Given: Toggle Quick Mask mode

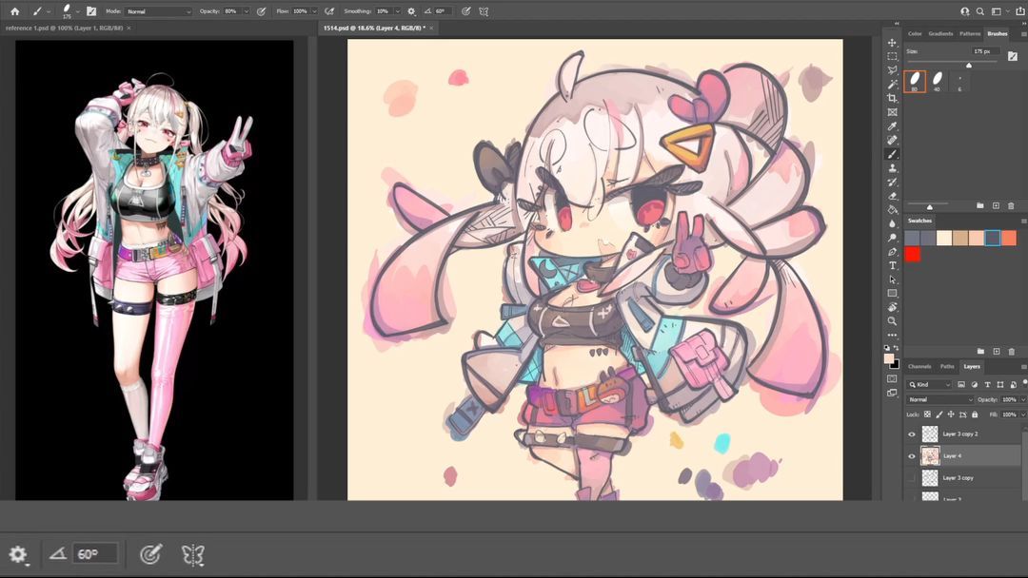Looking at the screenshot, I should (892, 378).
